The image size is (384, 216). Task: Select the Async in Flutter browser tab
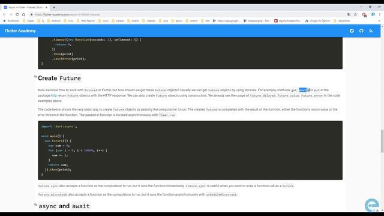click(25, 7)
